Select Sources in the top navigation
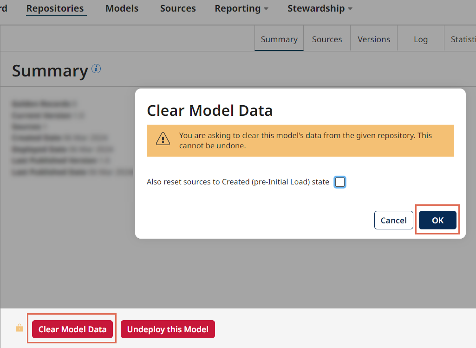Image resolution: width=476 pixels, height=348 pixels. pyautogui.click(x=177, y=8)
